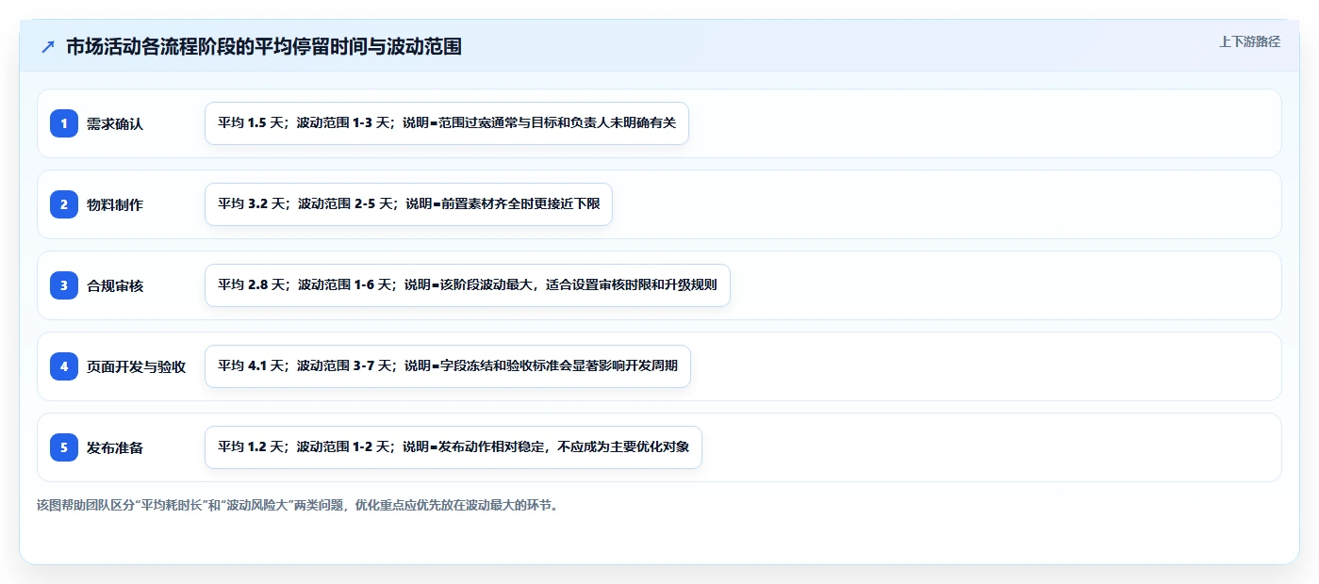Click the 需求确认 stage label
This screenshot has height=584, width=1319.
pyautogui.click(x=115, y=123)
